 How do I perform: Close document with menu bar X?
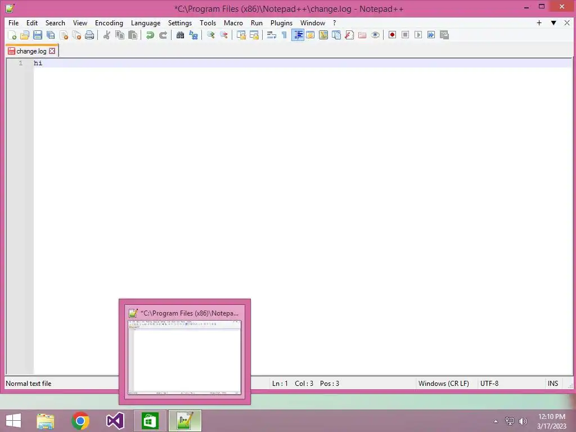pos(567,22)
